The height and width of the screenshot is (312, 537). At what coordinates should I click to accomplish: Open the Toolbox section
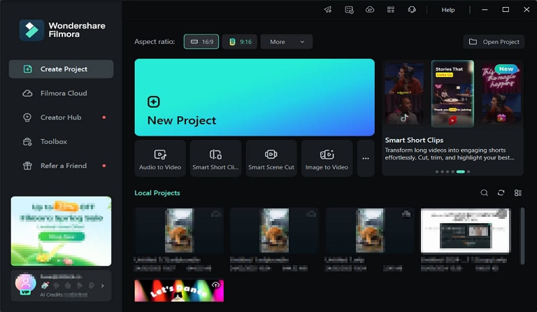point(61,141)
